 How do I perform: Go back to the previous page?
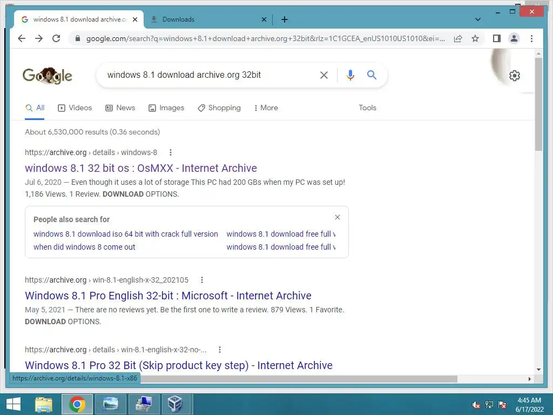(22, 38)
